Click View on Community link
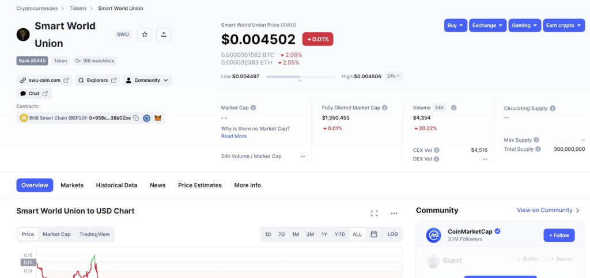 549,210
